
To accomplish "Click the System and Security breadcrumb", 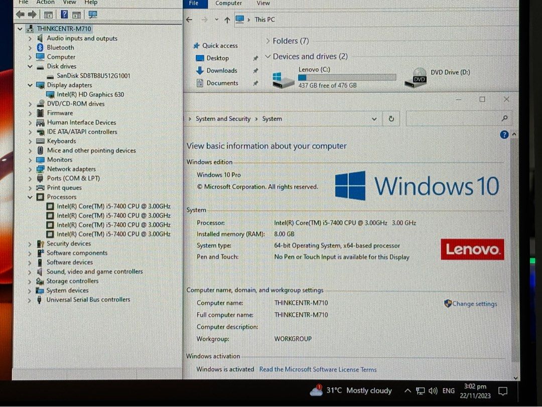I will coord(223,118).
